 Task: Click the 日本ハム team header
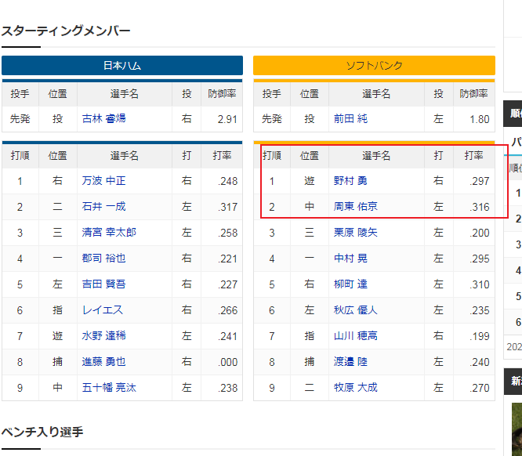click(122, 66)
